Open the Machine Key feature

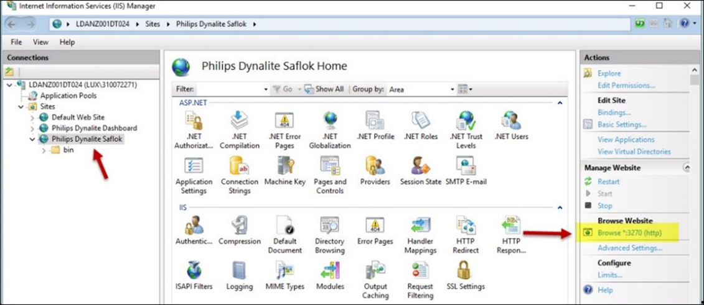pyautogui.click(x=285, y=166)
